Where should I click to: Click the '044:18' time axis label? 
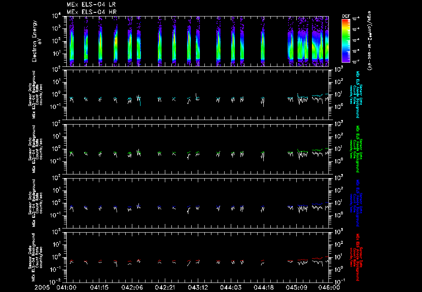coord(264,288)
